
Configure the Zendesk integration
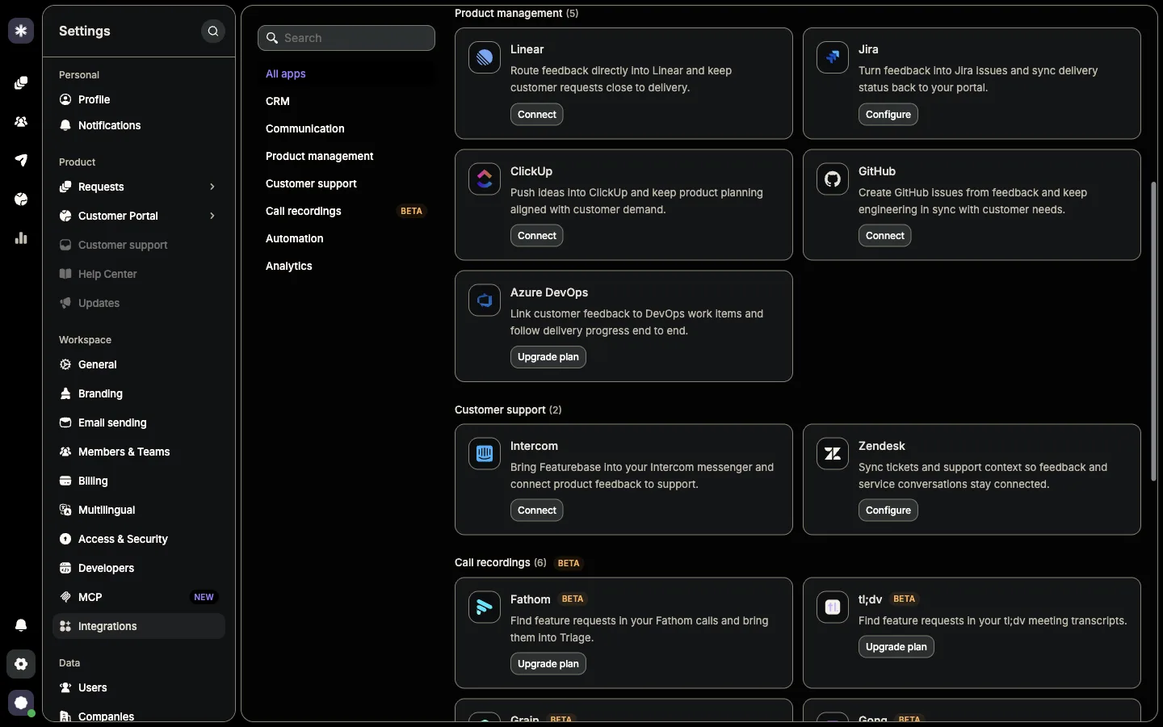pos(888,511)
